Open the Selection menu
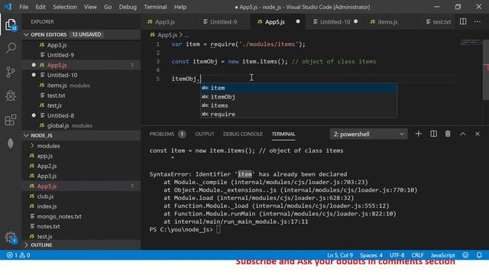The width and height of the screenshot is (489, 275). [x=64, y=7]
